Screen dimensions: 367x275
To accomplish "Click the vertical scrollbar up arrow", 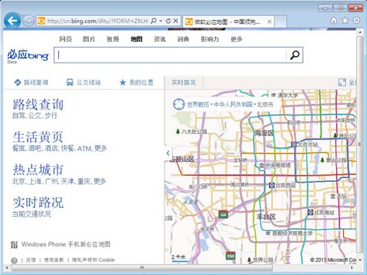I will (x=360, y=33).
